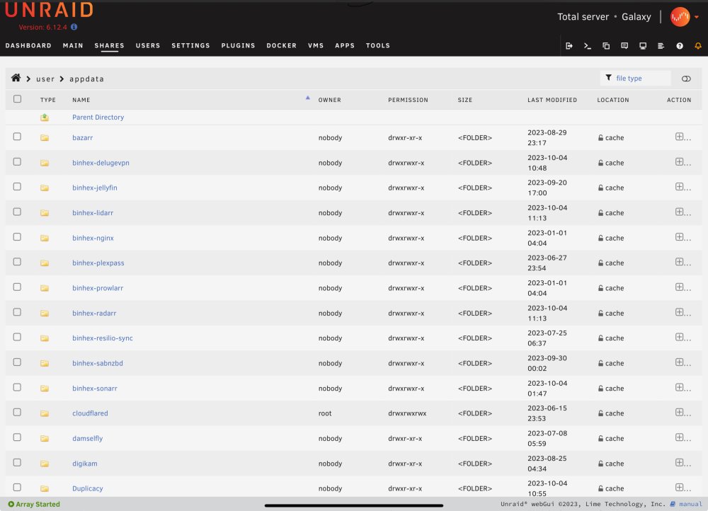Click the version info icon
This screenshot has height=511, width=708.
point(74,27)
